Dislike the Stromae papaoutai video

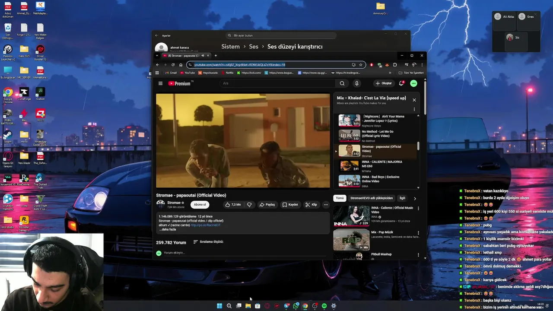click(x=249, y=205)
